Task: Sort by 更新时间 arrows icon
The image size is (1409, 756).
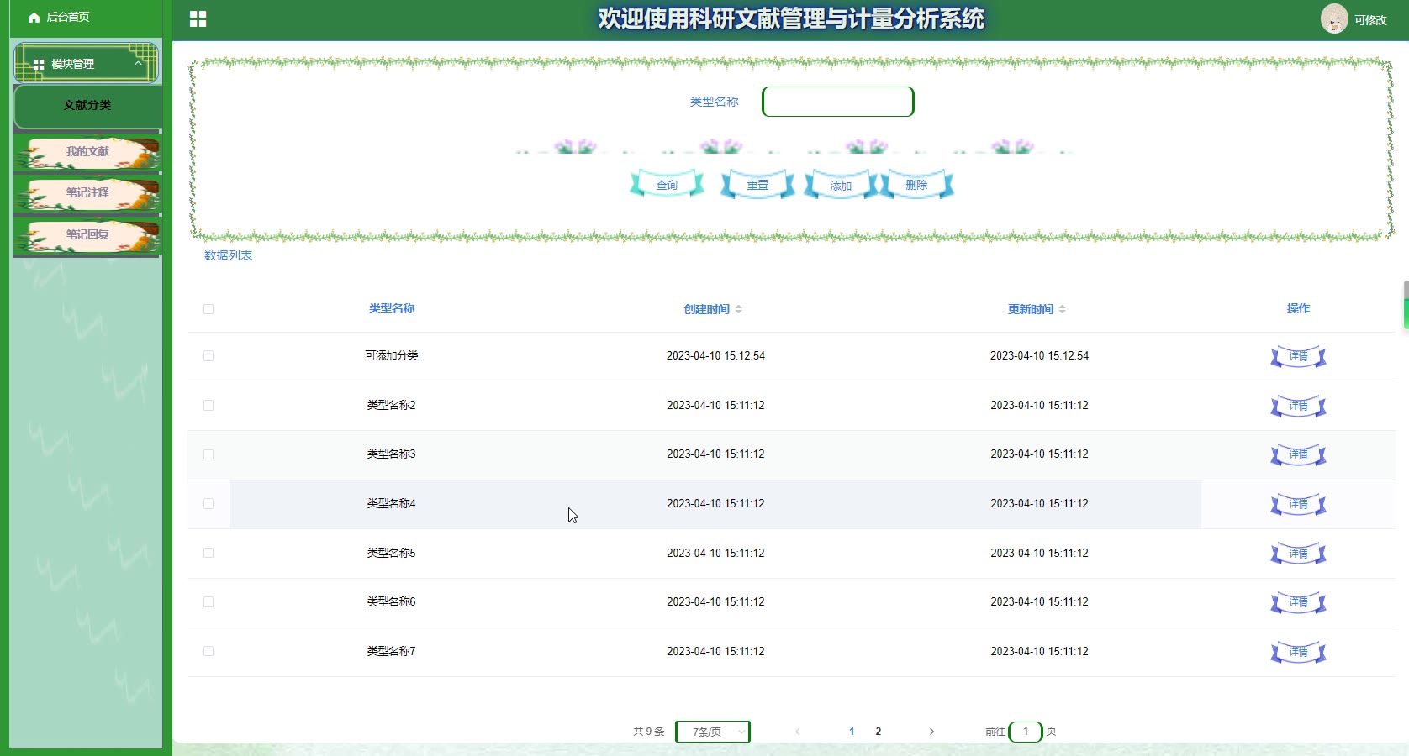Action: [1062, 309]
